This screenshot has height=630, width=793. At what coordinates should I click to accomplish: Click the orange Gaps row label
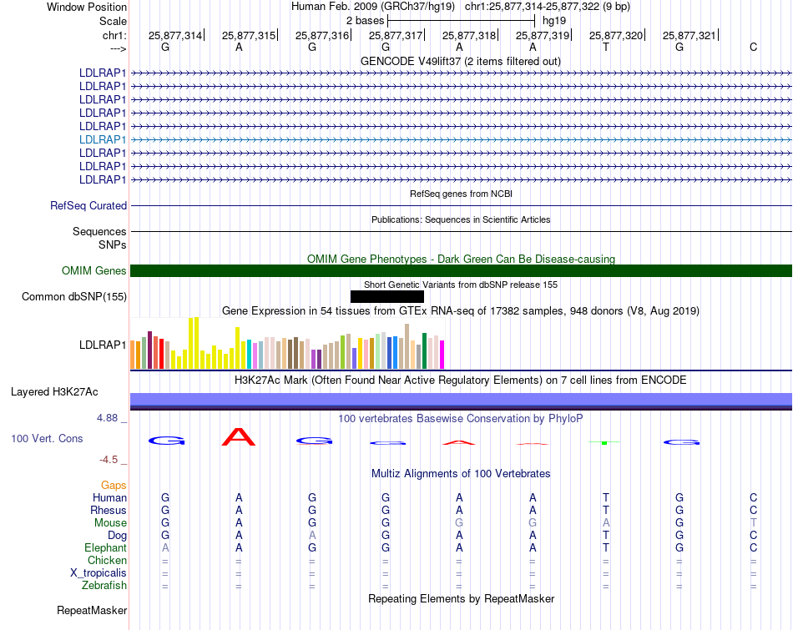114,486
